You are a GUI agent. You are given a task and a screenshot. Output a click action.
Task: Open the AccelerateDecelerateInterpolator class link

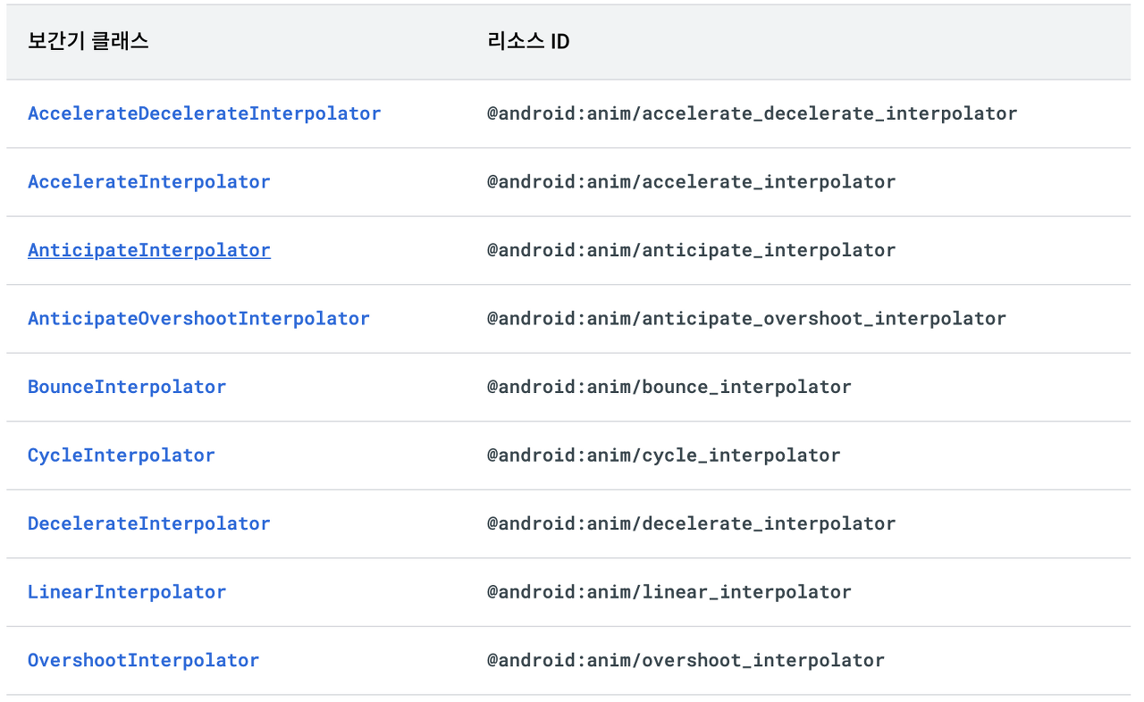pyautogui.click(x=204, y=113)
